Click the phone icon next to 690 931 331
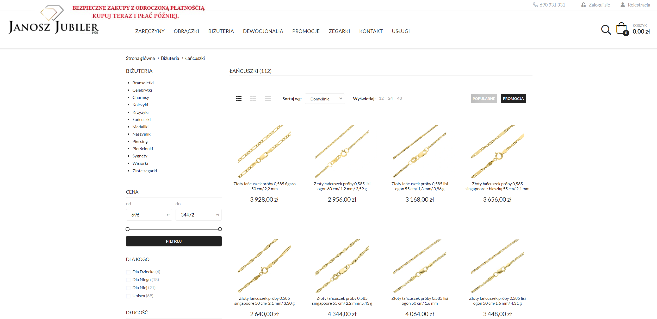The height and width of the screenshot is (319, 657). (x=535, y=5)
